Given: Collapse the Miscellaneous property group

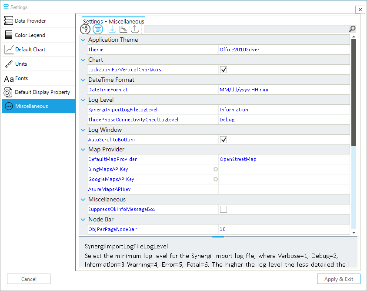Looking at the screenshot, I should pyautogui.click(x=83, y=200).
